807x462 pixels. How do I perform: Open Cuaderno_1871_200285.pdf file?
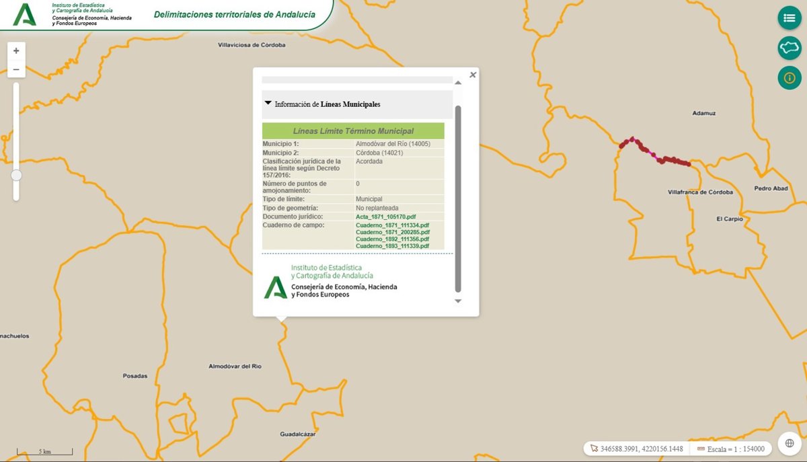tap(392, 232)
